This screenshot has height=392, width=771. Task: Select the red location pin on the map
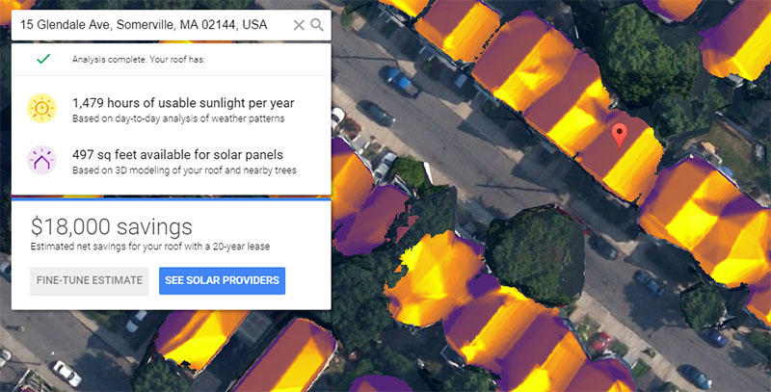620,137
